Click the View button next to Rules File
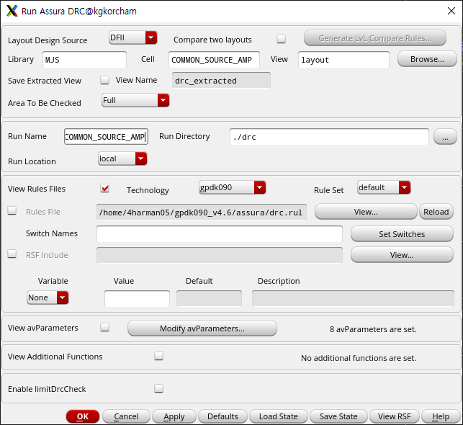Screen dimensions: 463x425 366,212
